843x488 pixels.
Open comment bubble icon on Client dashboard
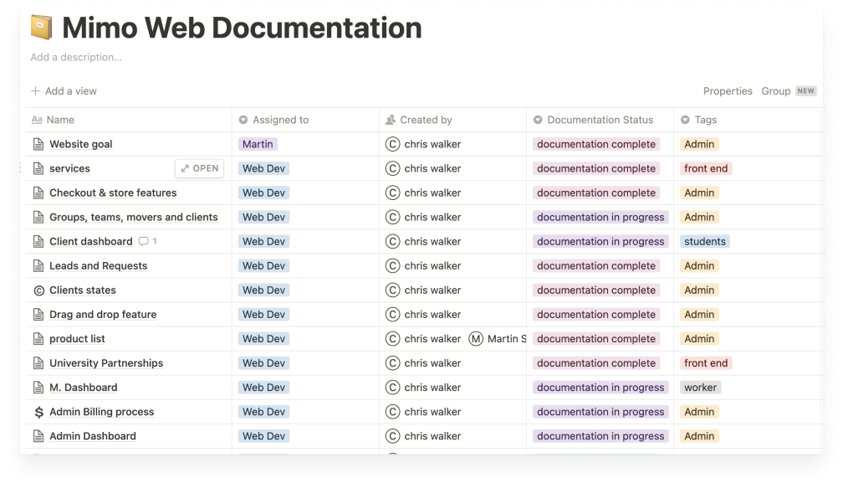click(x=144, y=242)
